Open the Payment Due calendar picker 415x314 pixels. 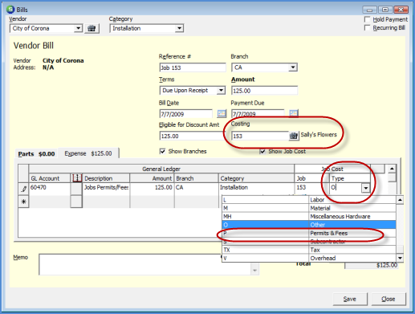coord(294,113)
